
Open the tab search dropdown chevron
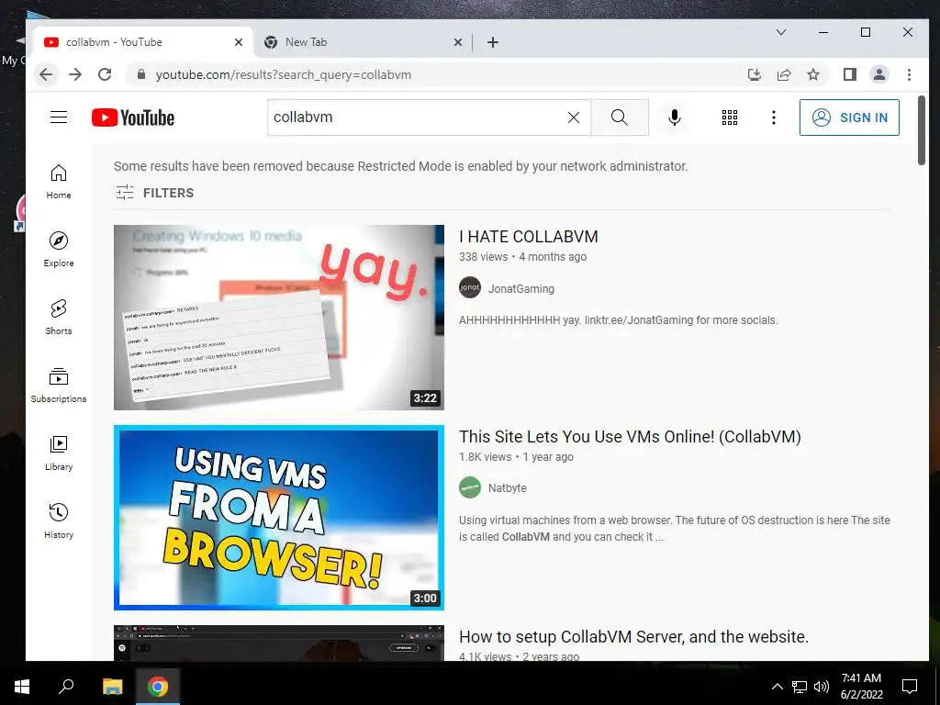(781, 32)
